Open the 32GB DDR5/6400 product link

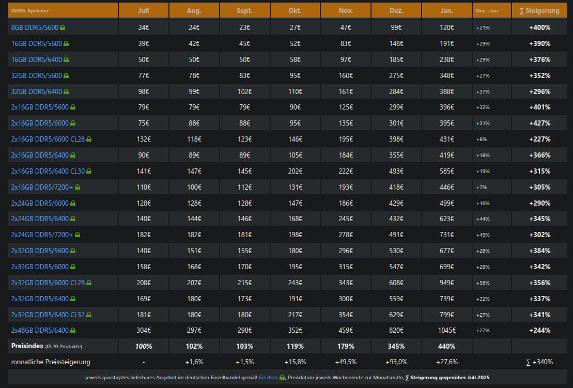tap(36, 91)
